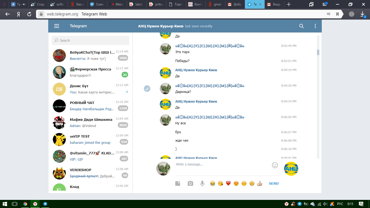370x208 pixels.
Task: Open the chat options three-dot menu
Action: pos(315,26)
